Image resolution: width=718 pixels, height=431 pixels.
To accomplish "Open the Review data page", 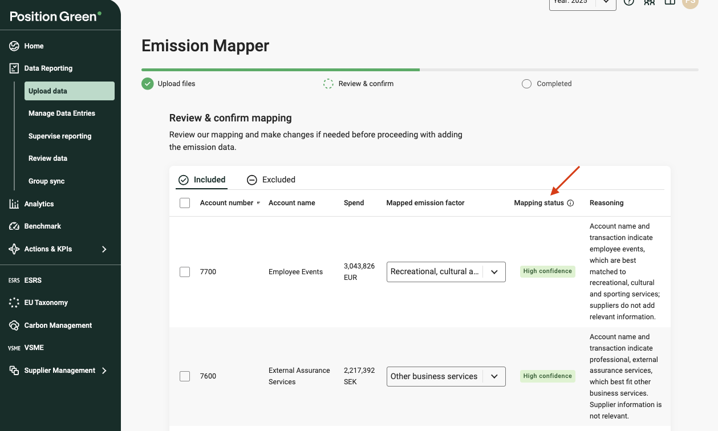I will tap(48, 158).
